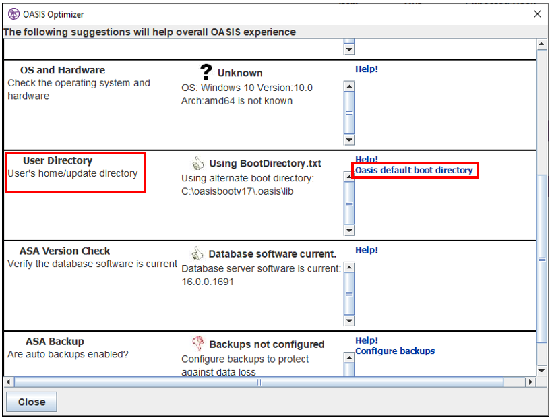This screenshot has height=420, width=552.
Task: Click thumbs-down icon beside Backups not configured
Action: click(x=198, y=343)
